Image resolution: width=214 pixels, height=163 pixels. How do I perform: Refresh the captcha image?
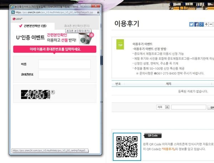pos(53,92)
